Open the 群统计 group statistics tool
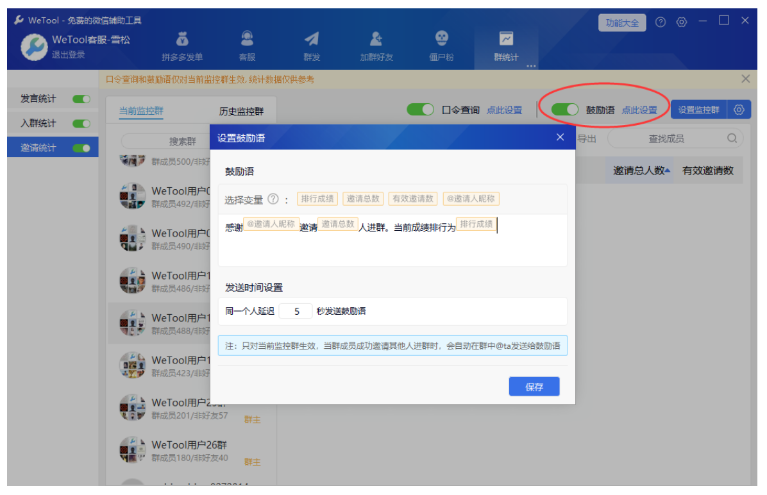The width and height of the screenshot is (767, 495). tap(506, 46)
